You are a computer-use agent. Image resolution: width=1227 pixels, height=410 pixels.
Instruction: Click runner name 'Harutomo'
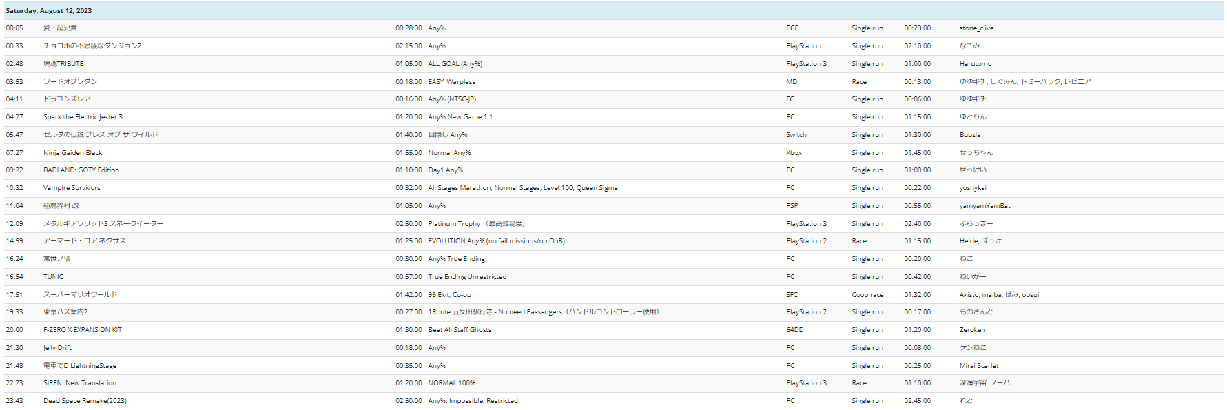976,64
